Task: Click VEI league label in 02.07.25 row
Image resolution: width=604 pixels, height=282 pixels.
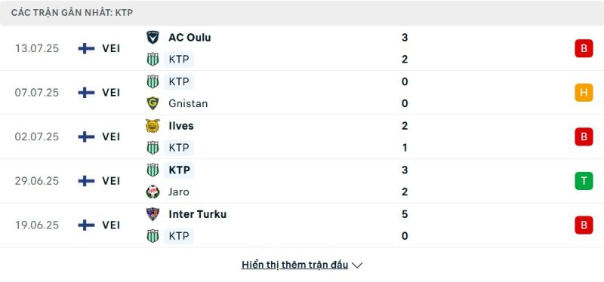Action: tap(111, 136)
